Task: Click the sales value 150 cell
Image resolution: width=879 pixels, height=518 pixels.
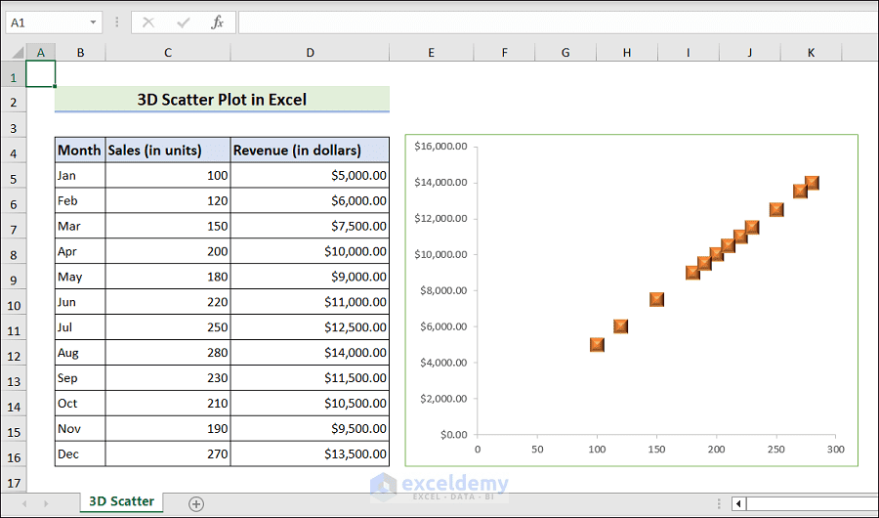Action: point(168,226)
